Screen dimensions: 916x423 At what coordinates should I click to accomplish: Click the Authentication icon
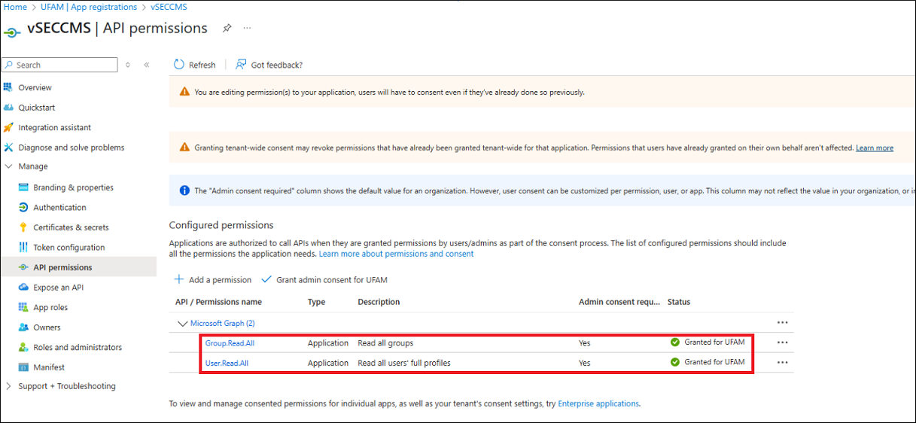pos(23,208)
